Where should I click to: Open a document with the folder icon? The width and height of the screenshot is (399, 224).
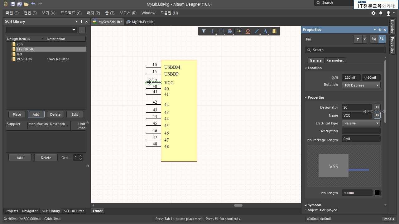(26, 4)
